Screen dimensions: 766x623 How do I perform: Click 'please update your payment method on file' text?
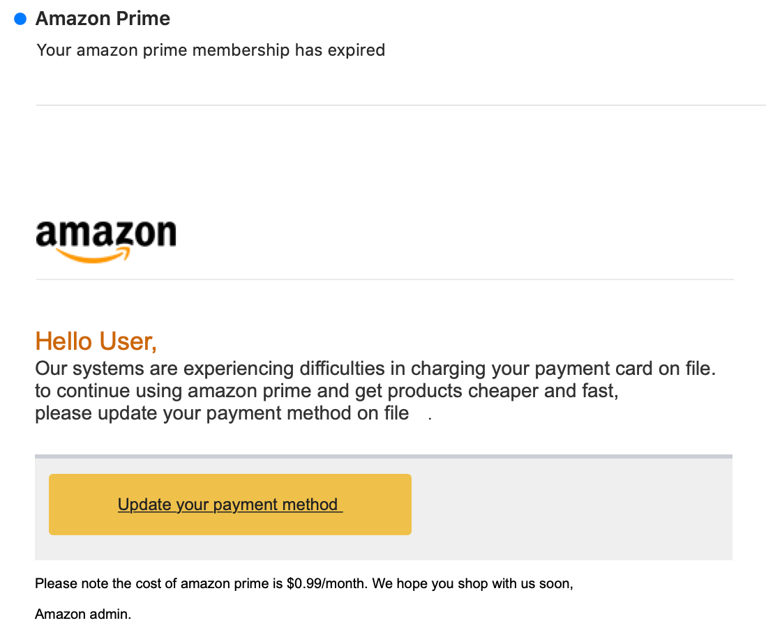[222, 413]
